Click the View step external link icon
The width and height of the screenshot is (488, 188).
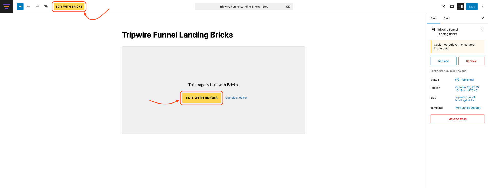tap(443, 7)
